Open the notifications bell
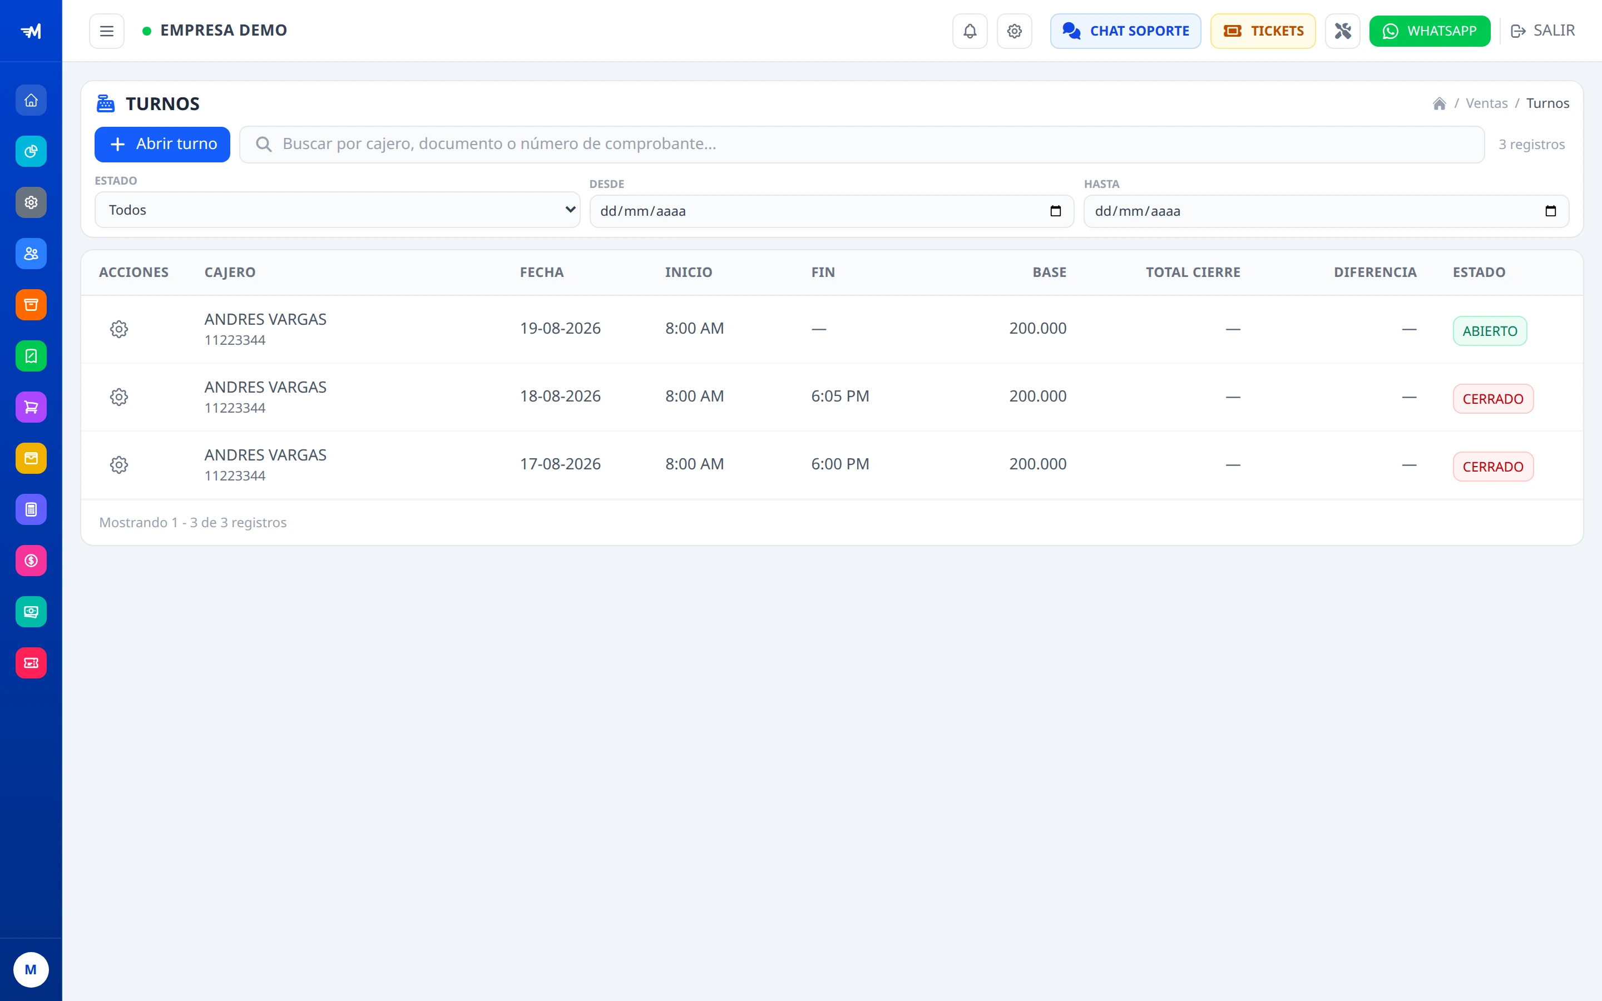The image size is (1602, 1001). coord(970,31)
